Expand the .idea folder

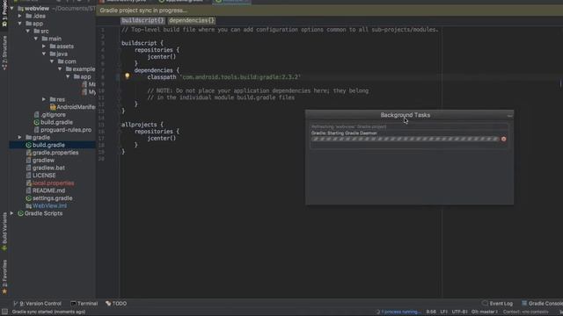click(19, 16)
